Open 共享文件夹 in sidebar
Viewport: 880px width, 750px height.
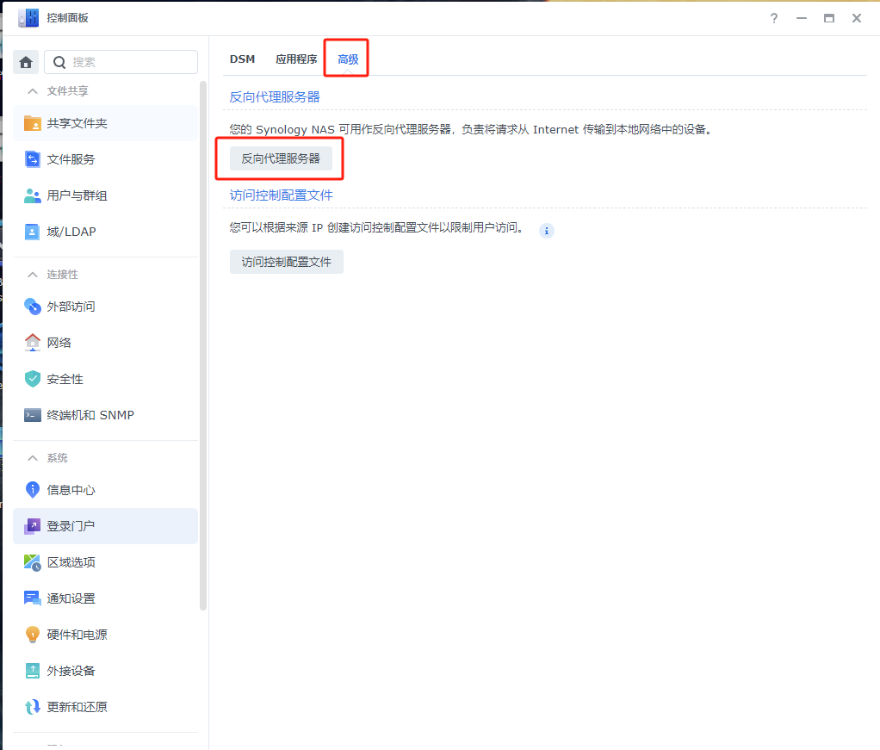(x=106, y=123)
